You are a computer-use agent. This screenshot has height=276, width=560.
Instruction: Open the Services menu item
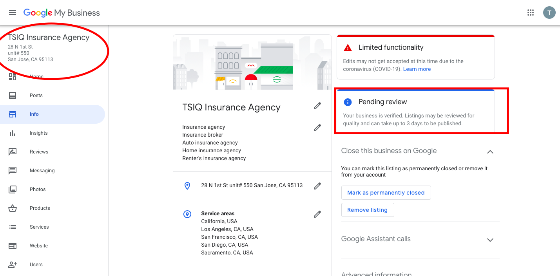point(53,227)
